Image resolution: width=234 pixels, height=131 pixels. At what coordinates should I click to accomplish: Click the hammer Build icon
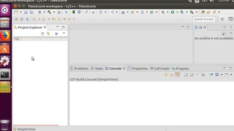click(x=49, y=12)
